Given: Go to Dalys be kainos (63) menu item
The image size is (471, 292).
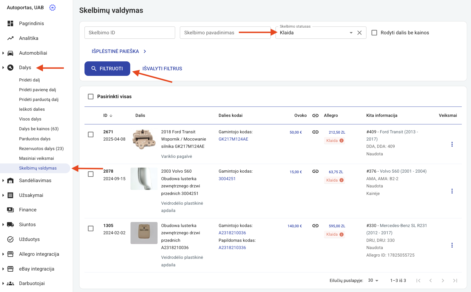Looking at the screenshot, I should (39, 129).
